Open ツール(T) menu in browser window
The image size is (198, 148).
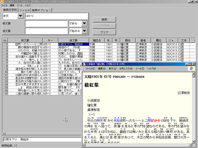(x=140, y=69)
